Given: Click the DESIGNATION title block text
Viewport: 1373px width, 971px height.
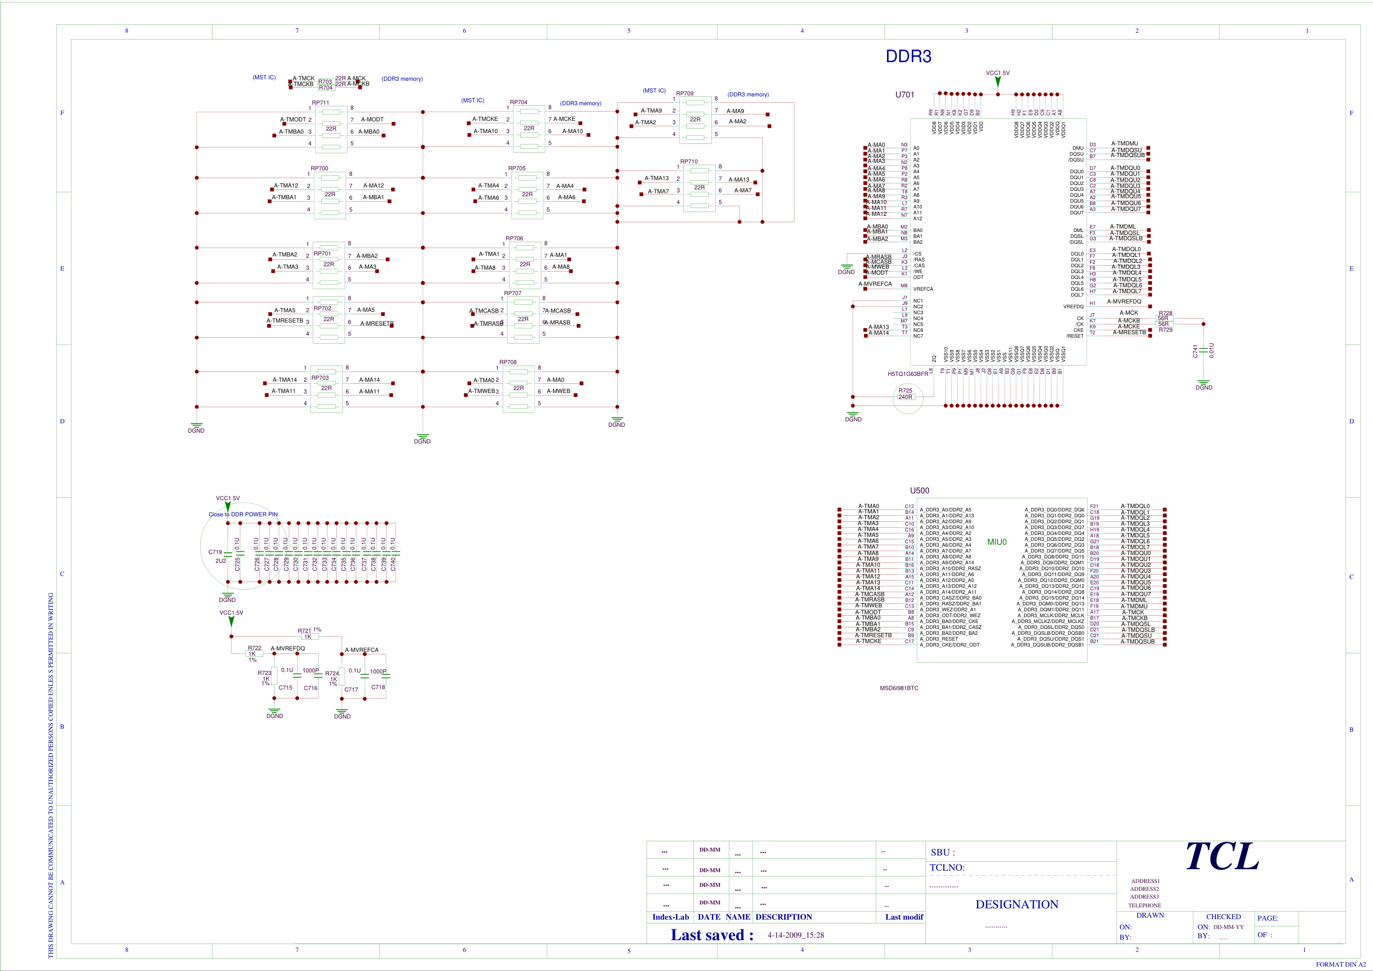Looking at the screenshot, I should click(x=1017, y=904).
